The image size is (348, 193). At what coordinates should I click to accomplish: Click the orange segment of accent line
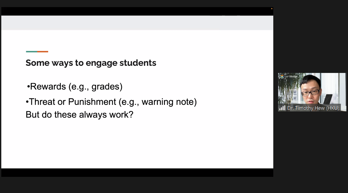(43, 52)
